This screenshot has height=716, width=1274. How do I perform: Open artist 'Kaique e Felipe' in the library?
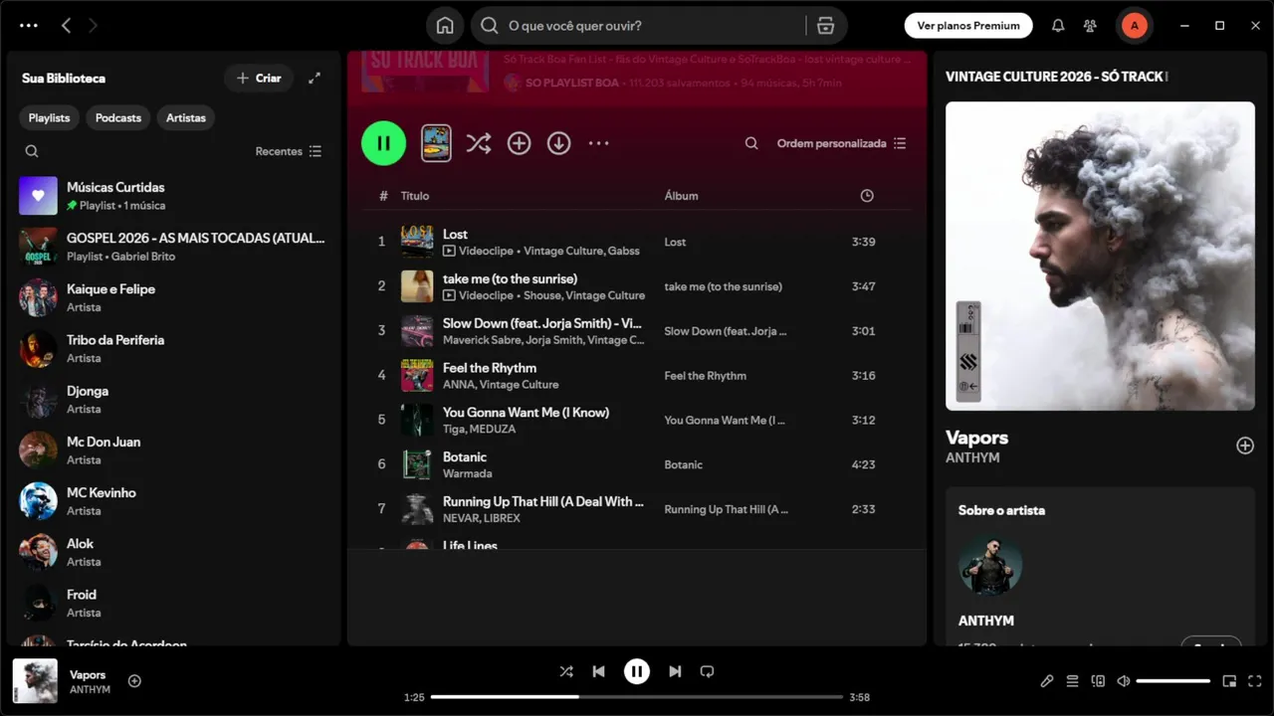(173, 297)
